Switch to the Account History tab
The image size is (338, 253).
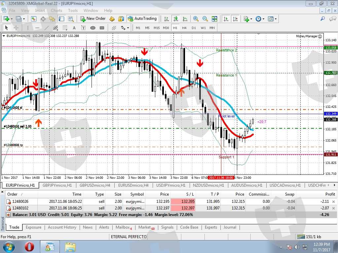click(x=62, y=227)
